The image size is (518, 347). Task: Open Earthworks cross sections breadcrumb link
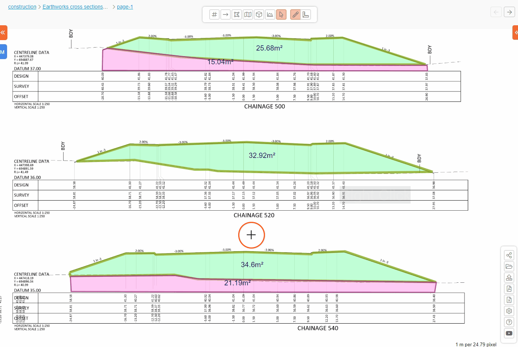(75, 7)
